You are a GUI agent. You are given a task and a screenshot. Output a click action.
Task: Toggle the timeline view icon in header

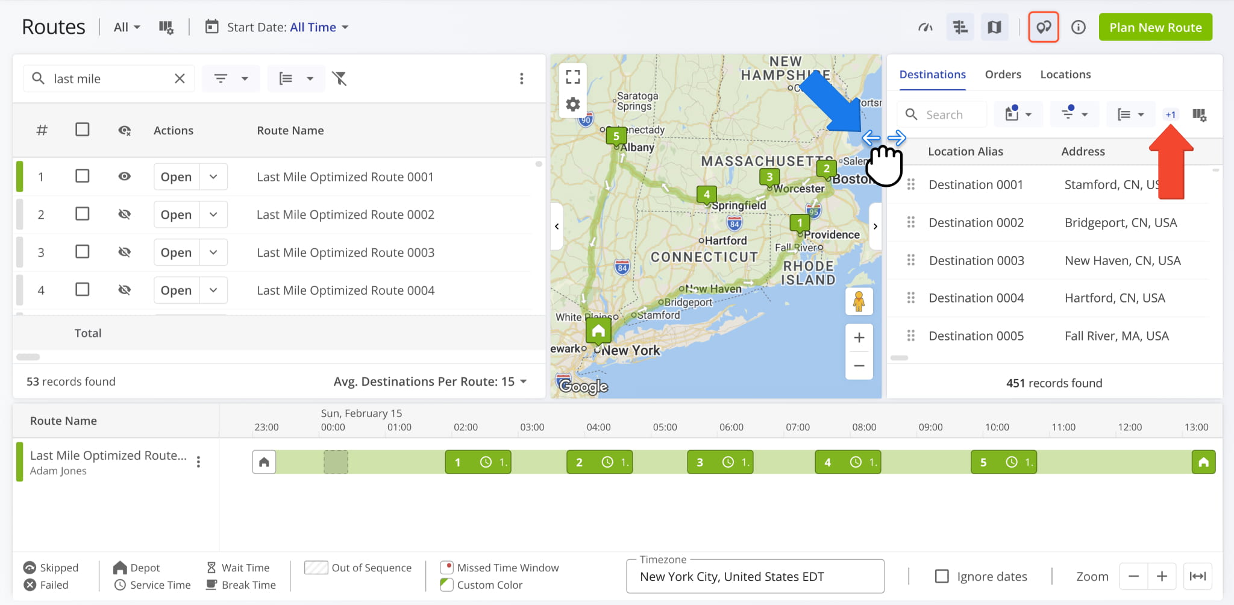[960, 27]
